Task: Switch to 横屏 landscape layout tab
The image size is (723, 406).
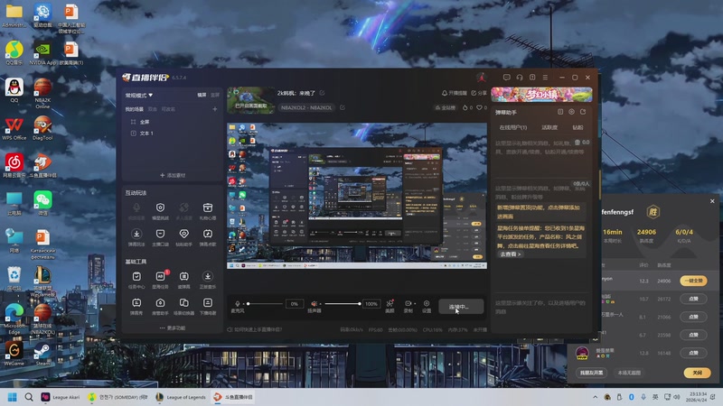Action: click(202, 95)
